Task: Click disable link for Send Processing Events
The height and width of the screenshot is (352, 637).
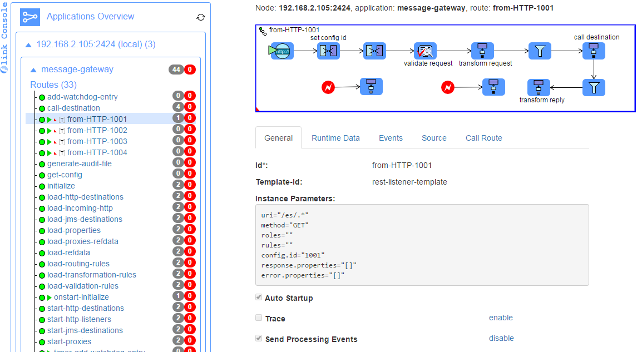Action: pos(501,338)
